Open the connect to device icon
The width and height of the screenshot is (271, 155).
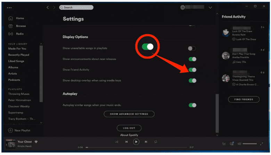click(232, 144)
